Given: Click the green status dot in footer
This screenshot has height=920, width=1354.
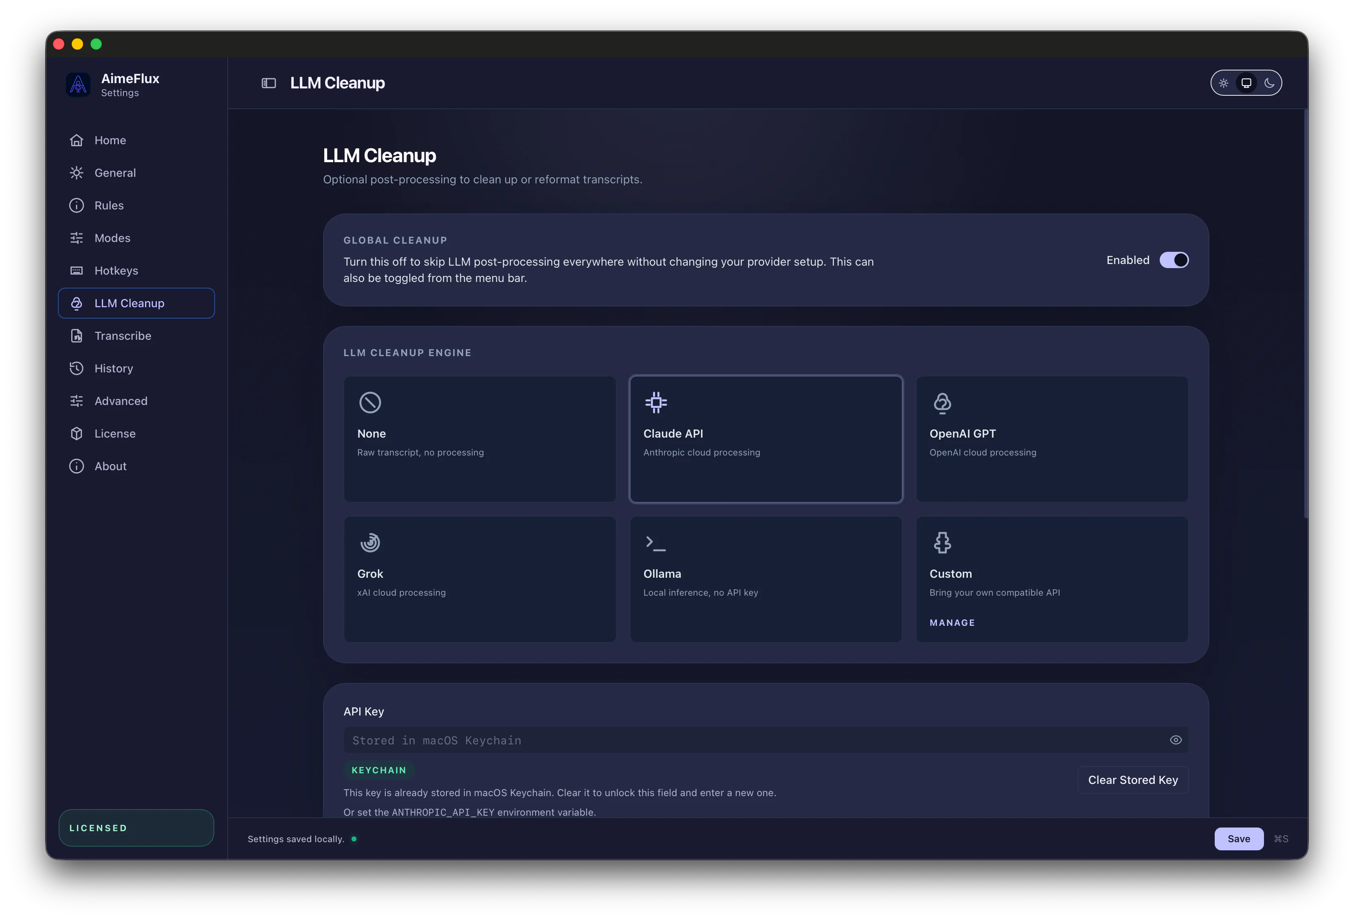Looking at the screenshot, I should 354,840.
